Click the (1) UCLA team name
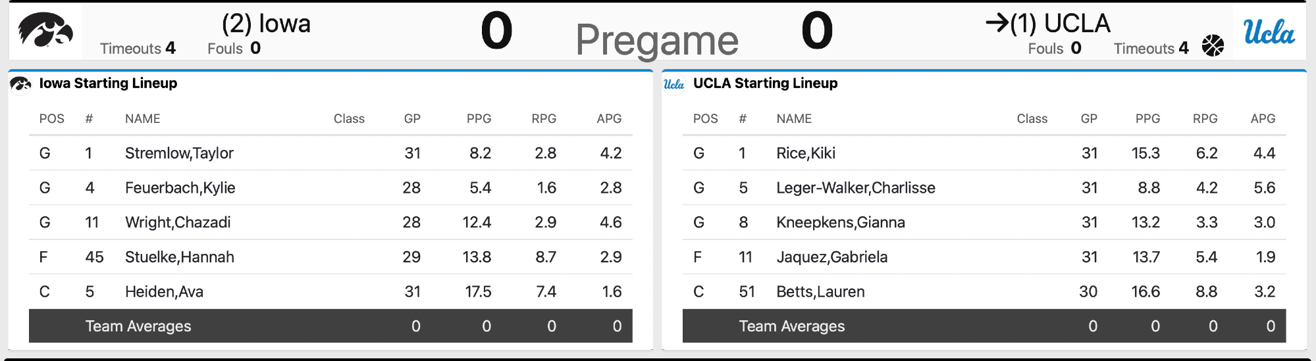This screenshot has height=361, width=1316. 1060,24
